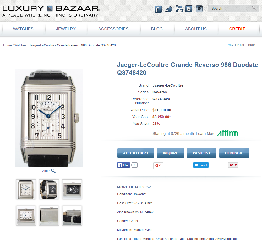Open the Twitter bird icon in header
The image size is (262, 242).
click(168, 9)
